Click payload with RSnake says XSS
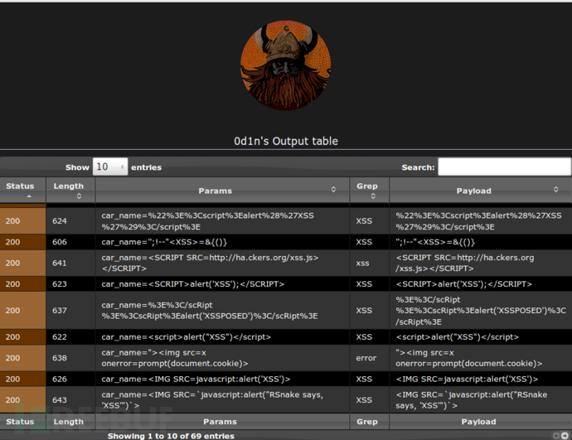The image size is (572, 440). (x=472, y=400)
